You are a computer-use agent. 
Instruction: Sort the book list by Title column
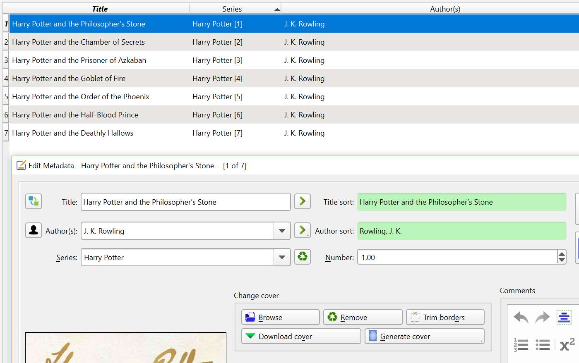[99, 9]
